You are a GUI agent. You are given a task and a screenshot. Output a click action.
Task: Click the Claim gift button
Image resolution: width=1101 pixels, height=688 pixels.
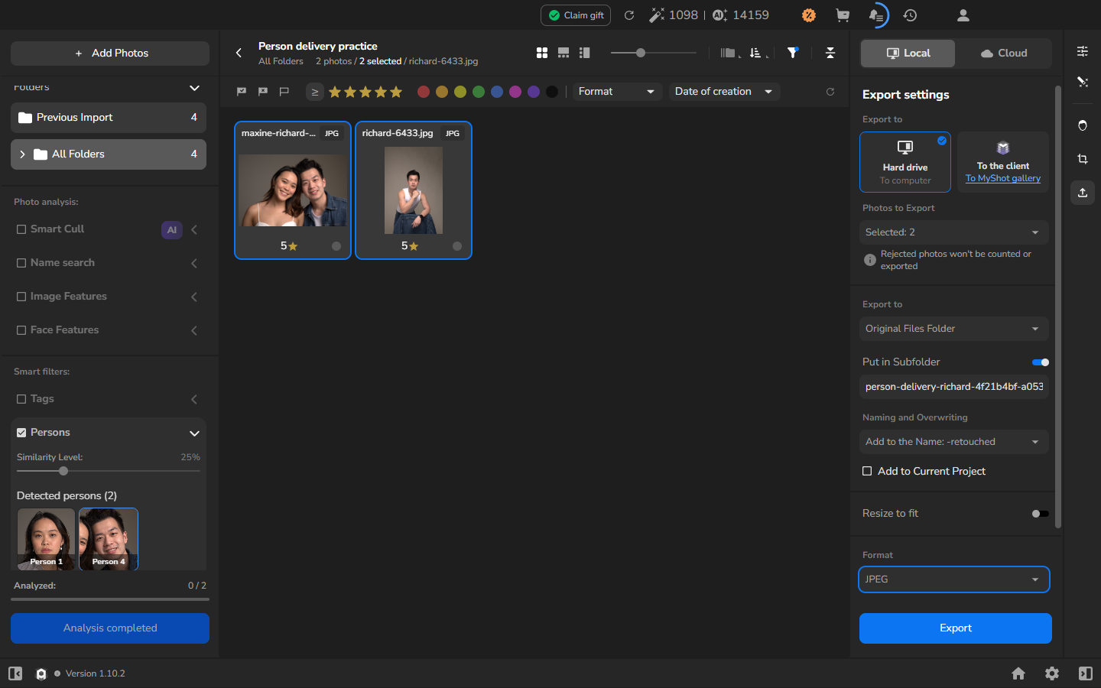[x=576, y=15]
